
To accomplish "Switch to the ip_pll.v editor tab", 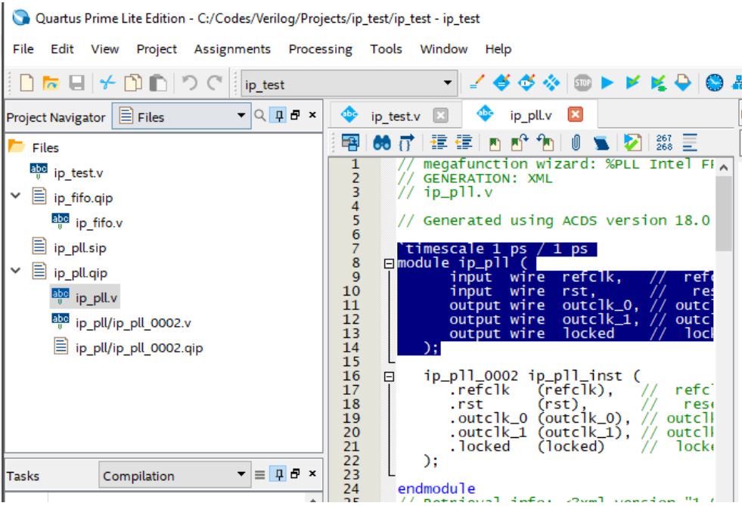I will coord(530,116).
